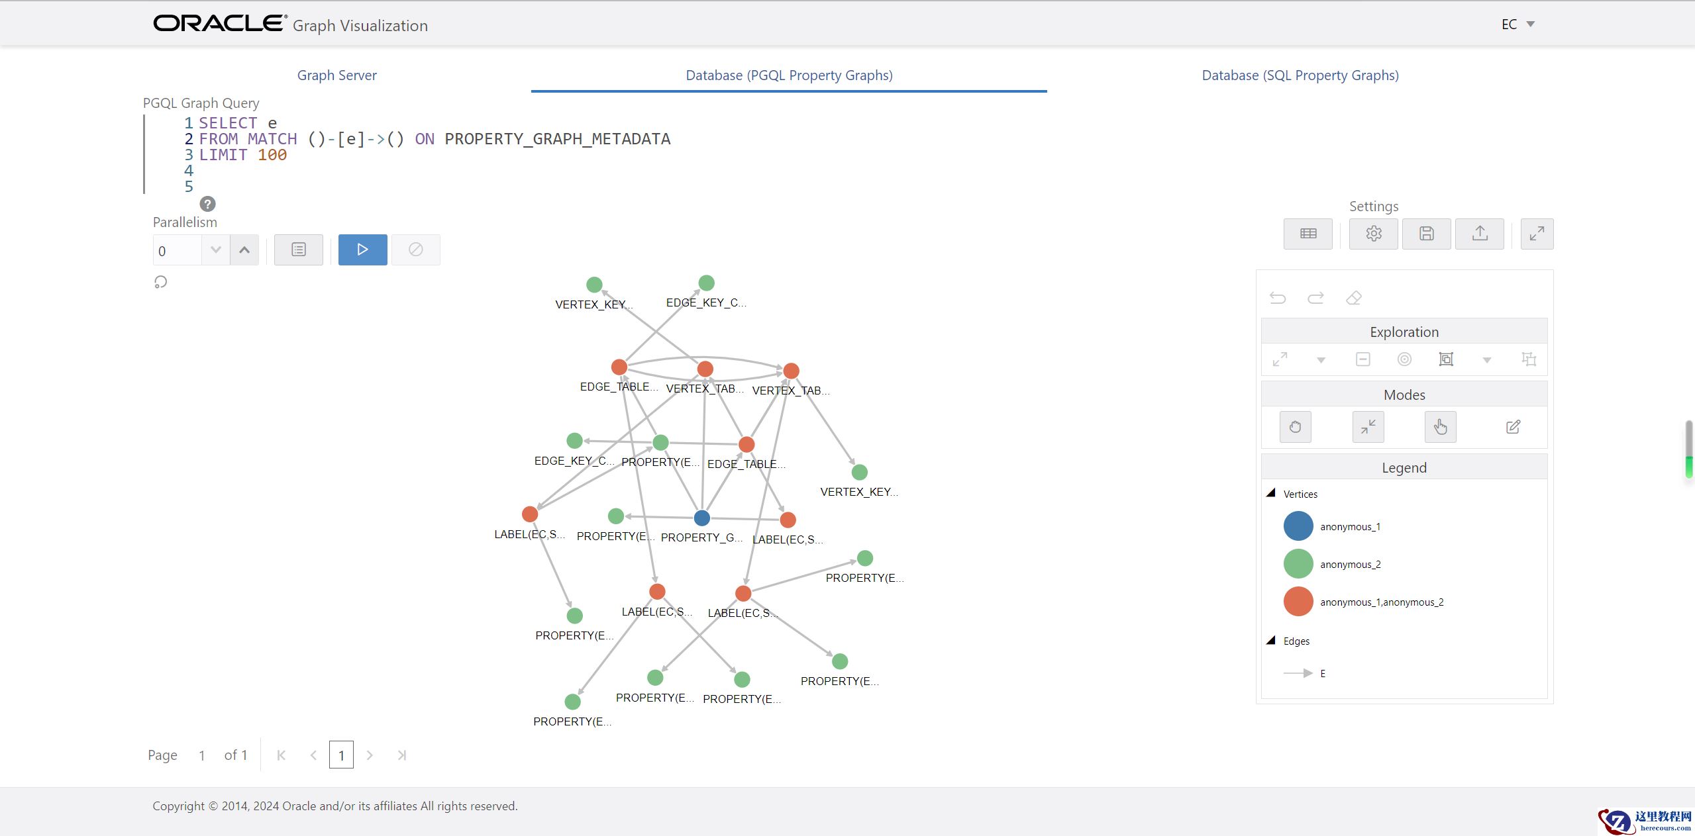Toggle the hand pan mode
The height and width of the screenshot is (836, 1695).
(1295, 427)
